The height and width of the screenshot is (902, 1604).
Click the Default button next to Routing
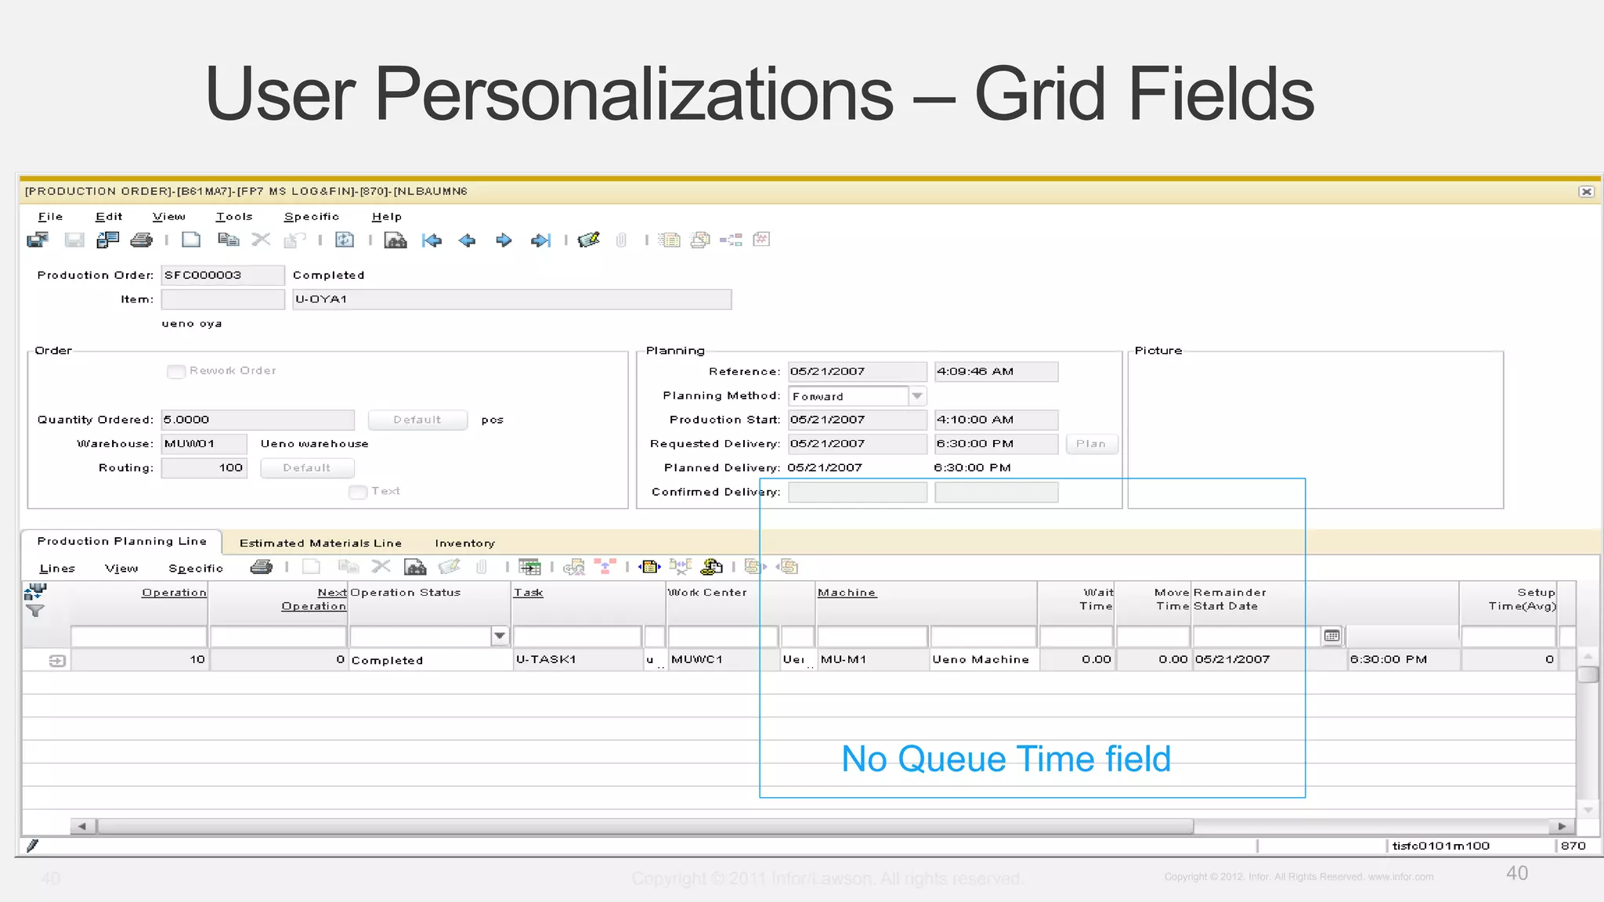pos(307,468)
